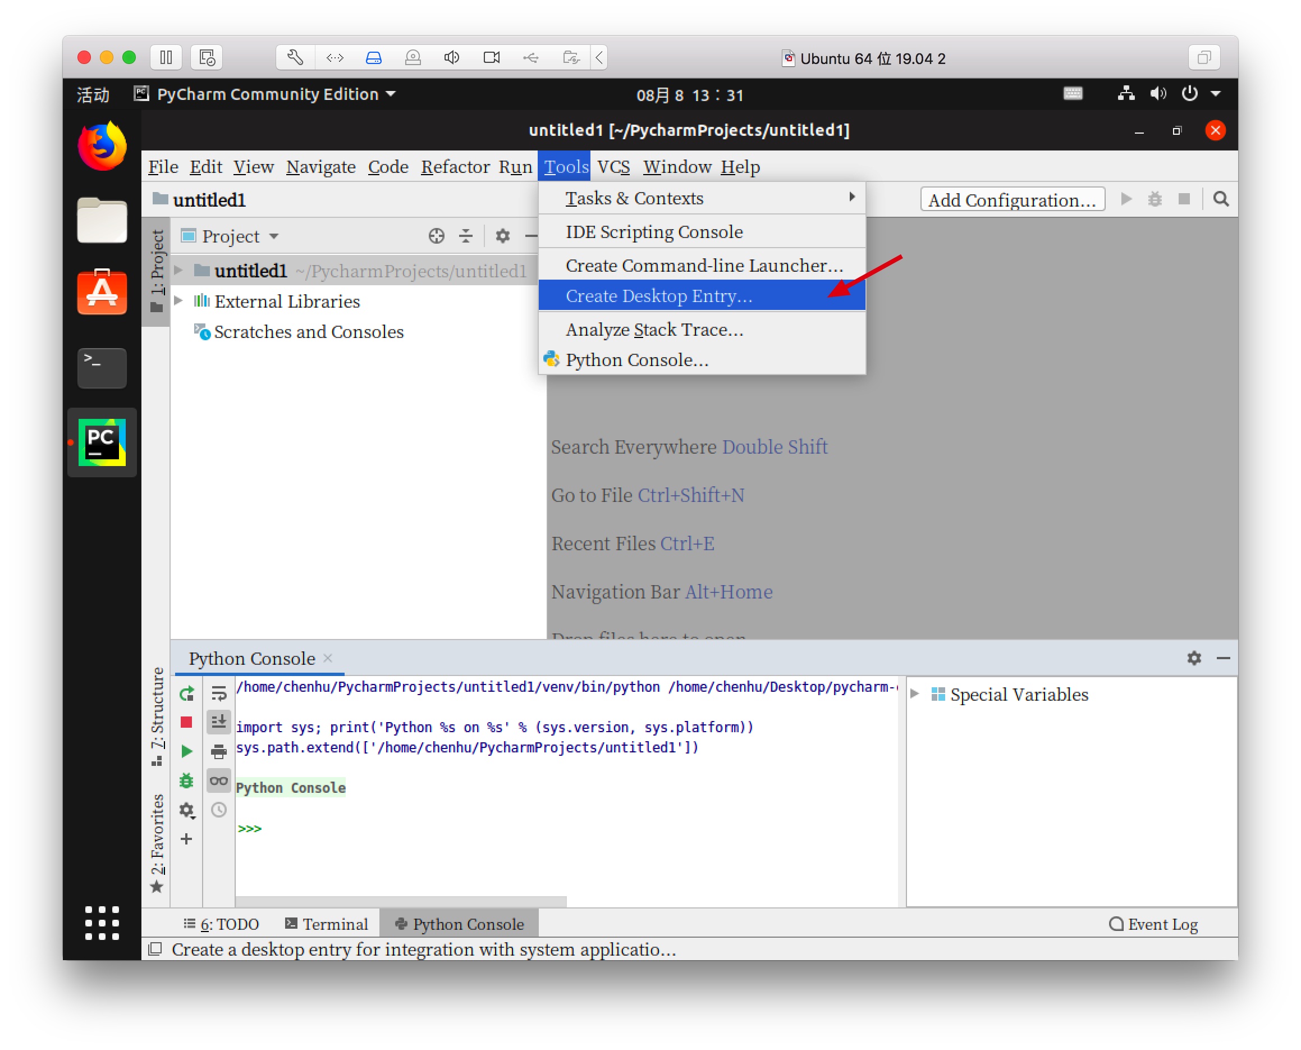Select Create Command-line Launcher...
The width and height of the screenshot is (1301, 1050).
click(702, 265)
